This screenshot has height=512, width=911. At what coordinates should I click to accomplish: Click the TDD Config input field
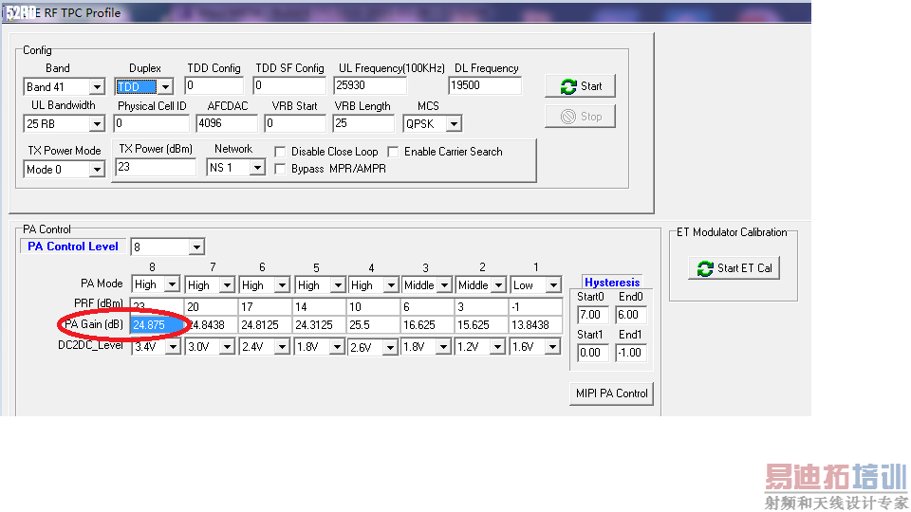pos(214,85)
